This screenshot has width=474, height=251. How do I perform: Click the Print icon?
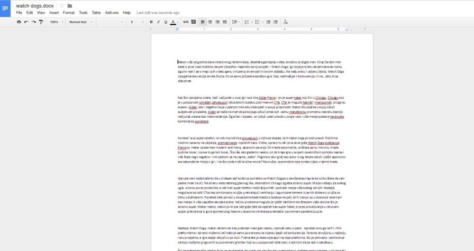tap(19, 22)
